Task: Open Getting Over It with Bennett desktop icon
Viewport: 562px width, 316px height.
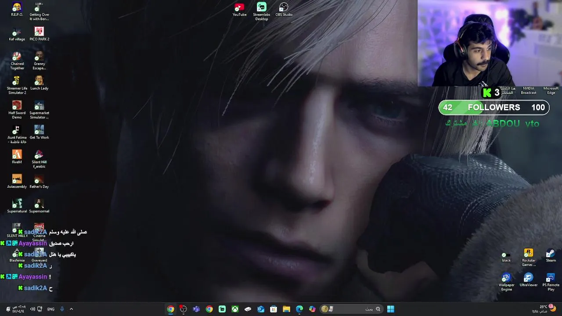Action: [x=39, y=12]
